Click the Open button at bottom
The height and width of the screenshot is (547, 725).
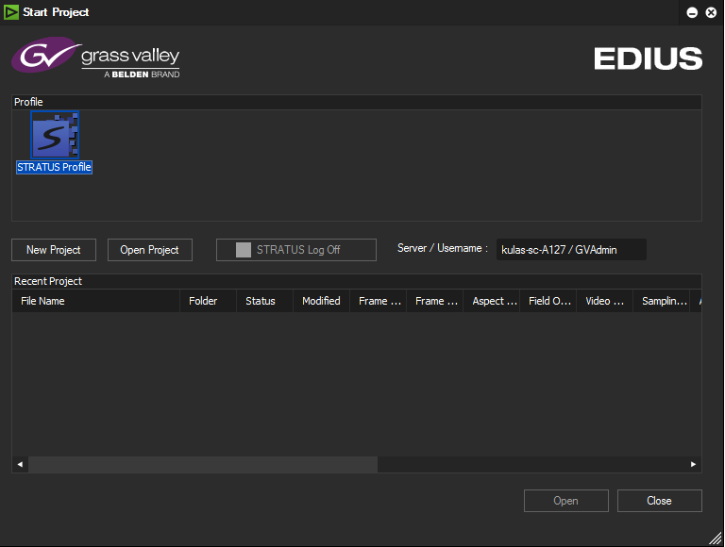[566, 501]
